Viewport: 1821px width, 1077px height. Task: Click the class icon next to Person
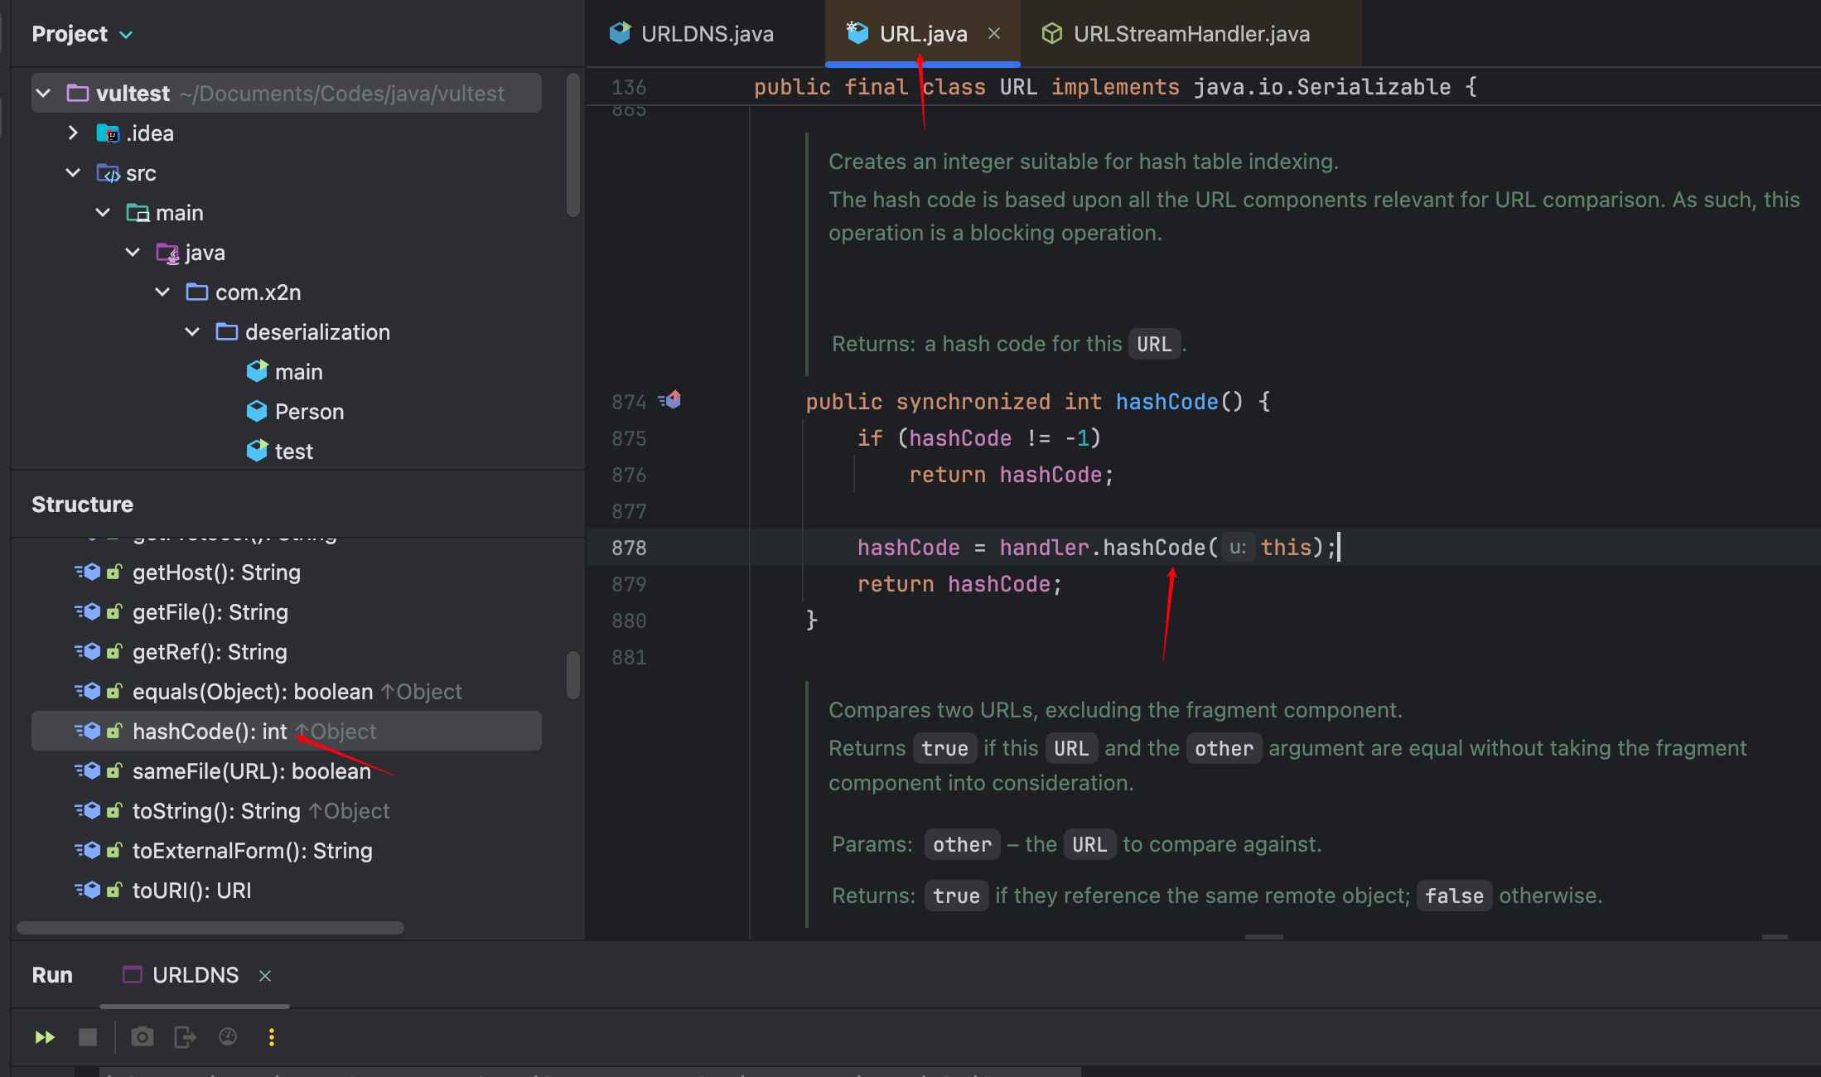257,412
